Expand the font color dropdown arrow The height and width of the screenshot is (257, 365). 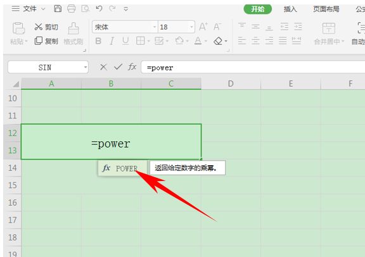click(206, 41)
